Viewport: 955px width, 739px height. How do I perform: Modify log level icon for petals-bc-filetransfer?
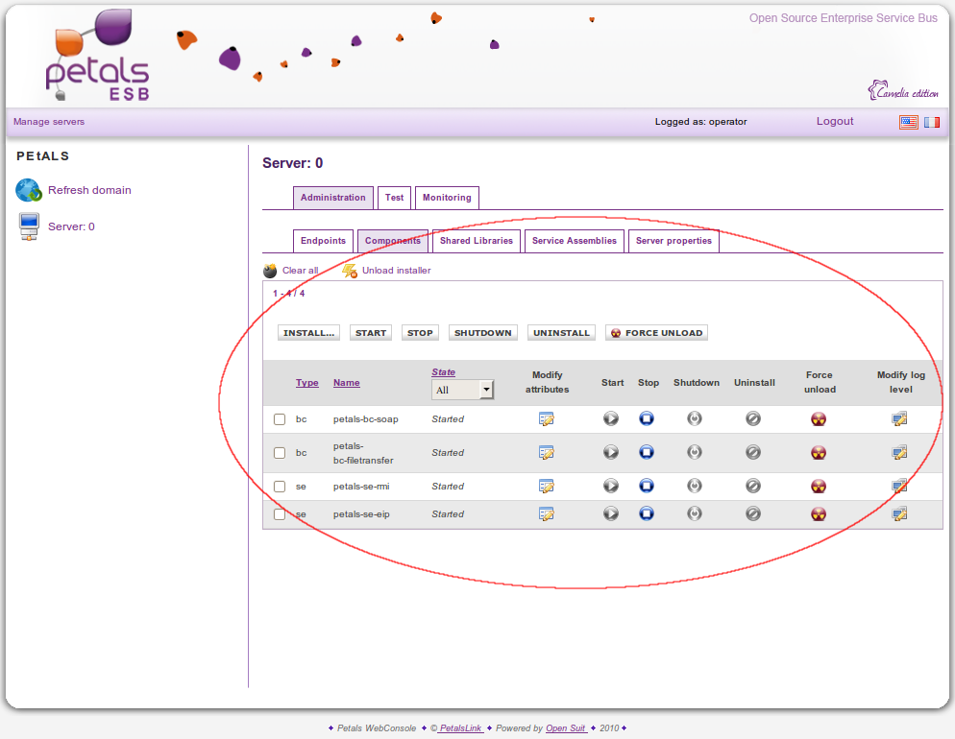pos(899,452)
